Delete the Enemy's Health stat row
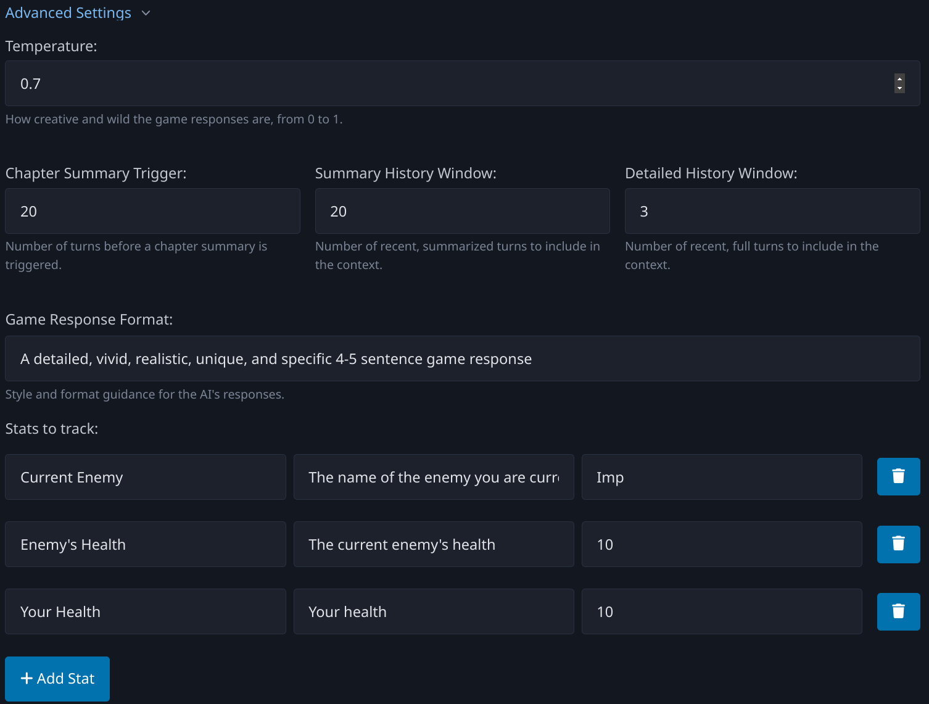The height and width of the screenshot is (704, 929). pyautogui.click(x=898, y=544)
